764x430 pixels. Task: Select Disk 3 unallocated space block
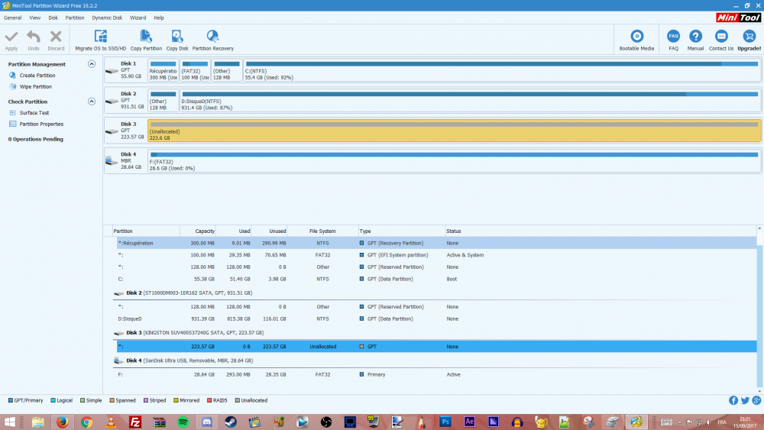pos(454,131)
